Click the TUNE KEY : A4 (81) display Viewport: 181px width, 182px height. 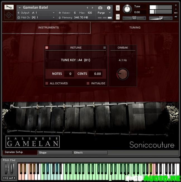(76, 60)
